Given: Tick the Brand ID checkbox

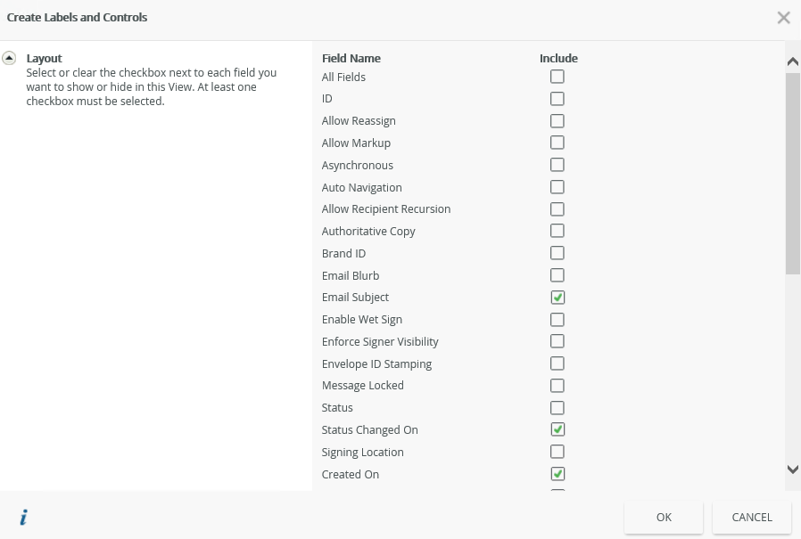Looking at the screenshot, I should pyautogui.click(x=557, y=253).
